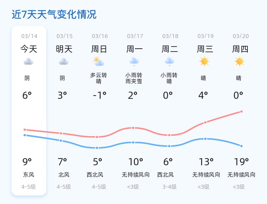This screenshot has width=267, height=204.
Task: Click the blue low-temperature point for 03/19
Action: (205, 139)
